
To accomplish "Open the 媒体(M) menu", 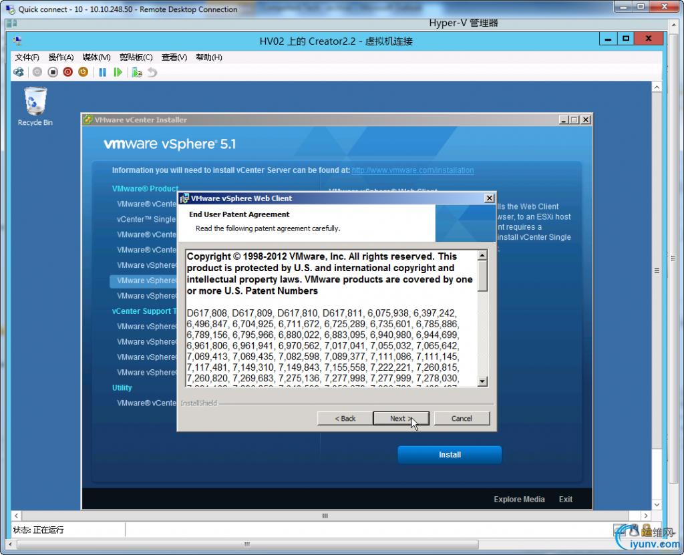I will pos(96,57).
